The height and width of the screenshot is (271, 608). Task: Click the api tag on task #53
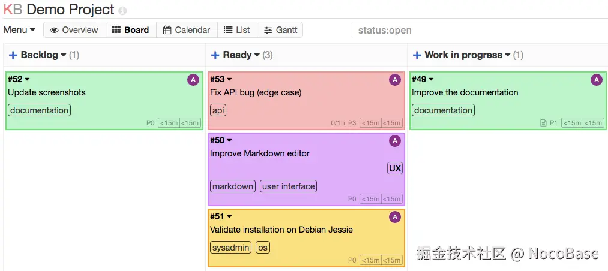coord(218,110)
